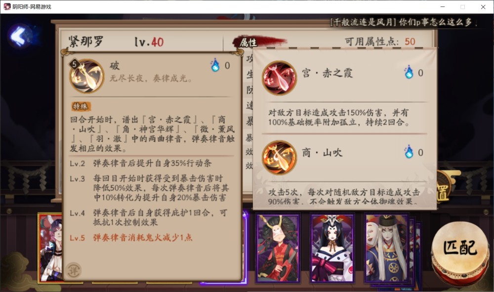Click the ghost-fire icon beside 宫·赤之霞
The height and width of the screenshot is (292, 494).
coord(409,73)
